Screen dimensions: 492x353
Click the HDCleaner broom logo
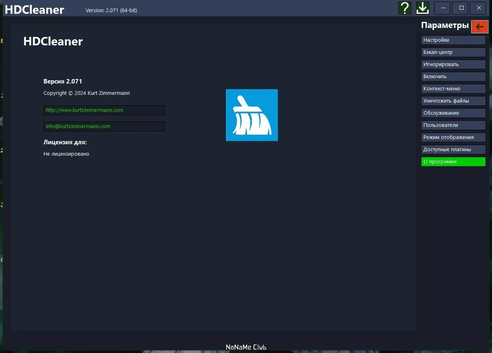coord(252,115)
